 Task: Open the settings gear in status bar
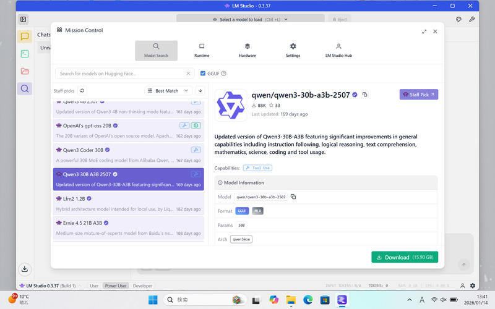tap(473, 286)
